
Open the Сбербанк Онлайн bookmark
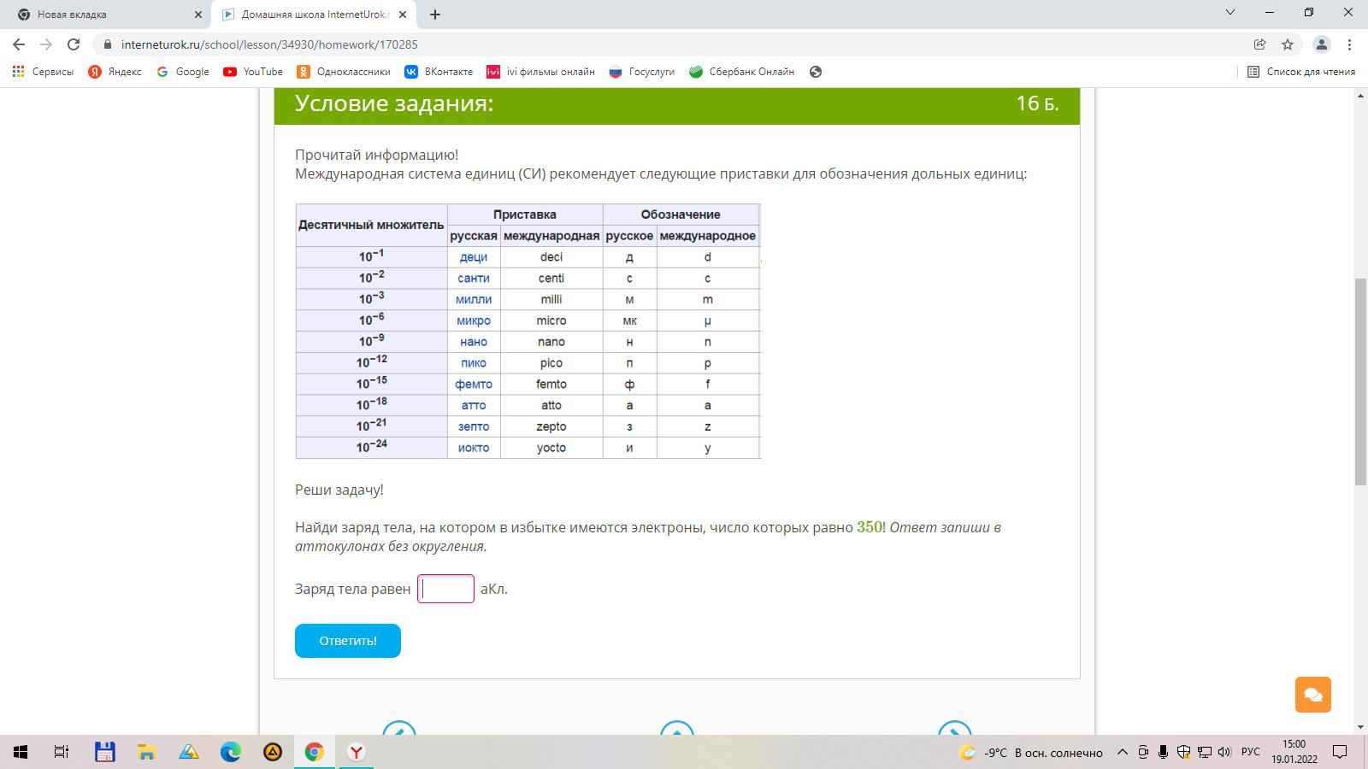click(x=741, y=72)
